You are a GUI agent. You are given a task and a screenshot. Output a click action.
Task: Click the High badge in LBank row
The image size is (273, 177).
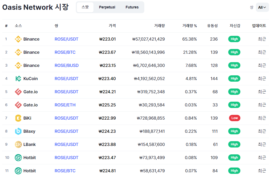[x=234, y=144]
